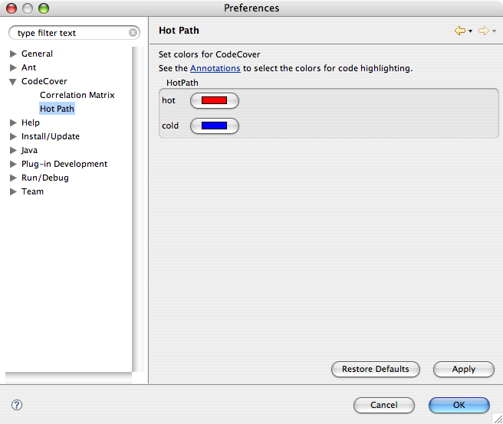Screen dimensions: 503x424
Task: Expand the Java tree node
Action: [x=13, y=150]
